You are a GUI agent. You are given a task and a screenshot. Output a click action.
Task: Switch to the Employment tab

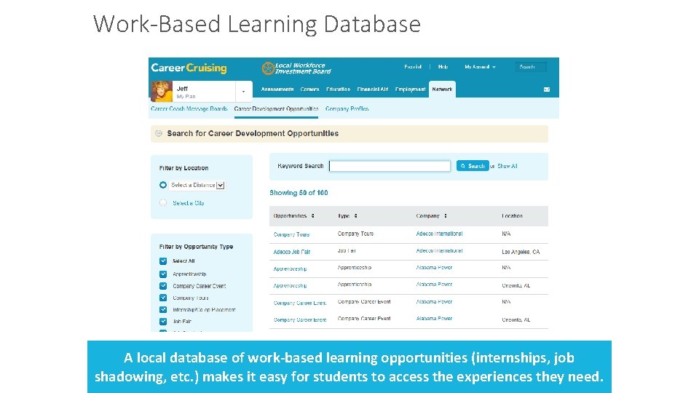pos(411,90)
